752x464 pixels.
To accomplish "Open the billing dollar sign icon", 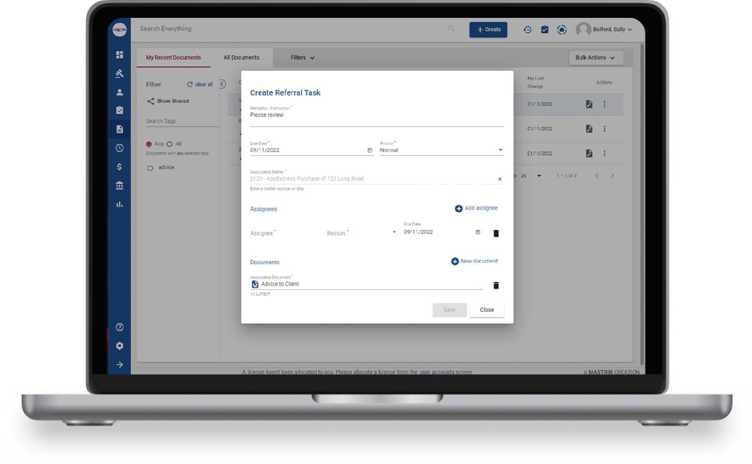I will tap(119, 167).
